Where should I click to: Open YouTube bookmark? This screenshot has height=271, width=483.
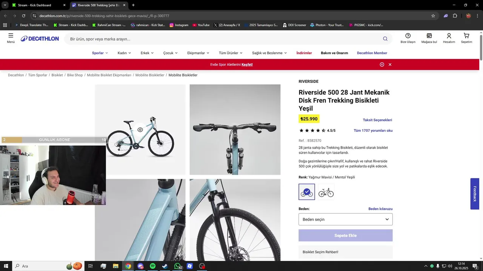201,25
